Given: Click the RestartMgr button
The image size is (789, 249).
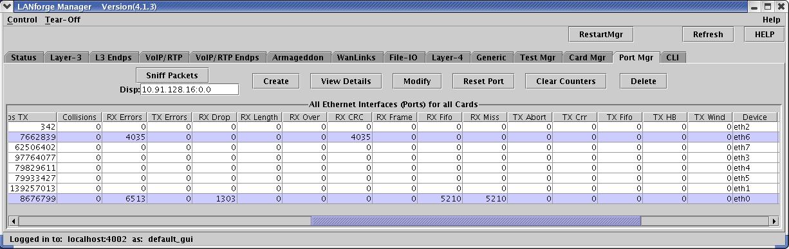Looking at the screenshot, I should click(600, 35).
